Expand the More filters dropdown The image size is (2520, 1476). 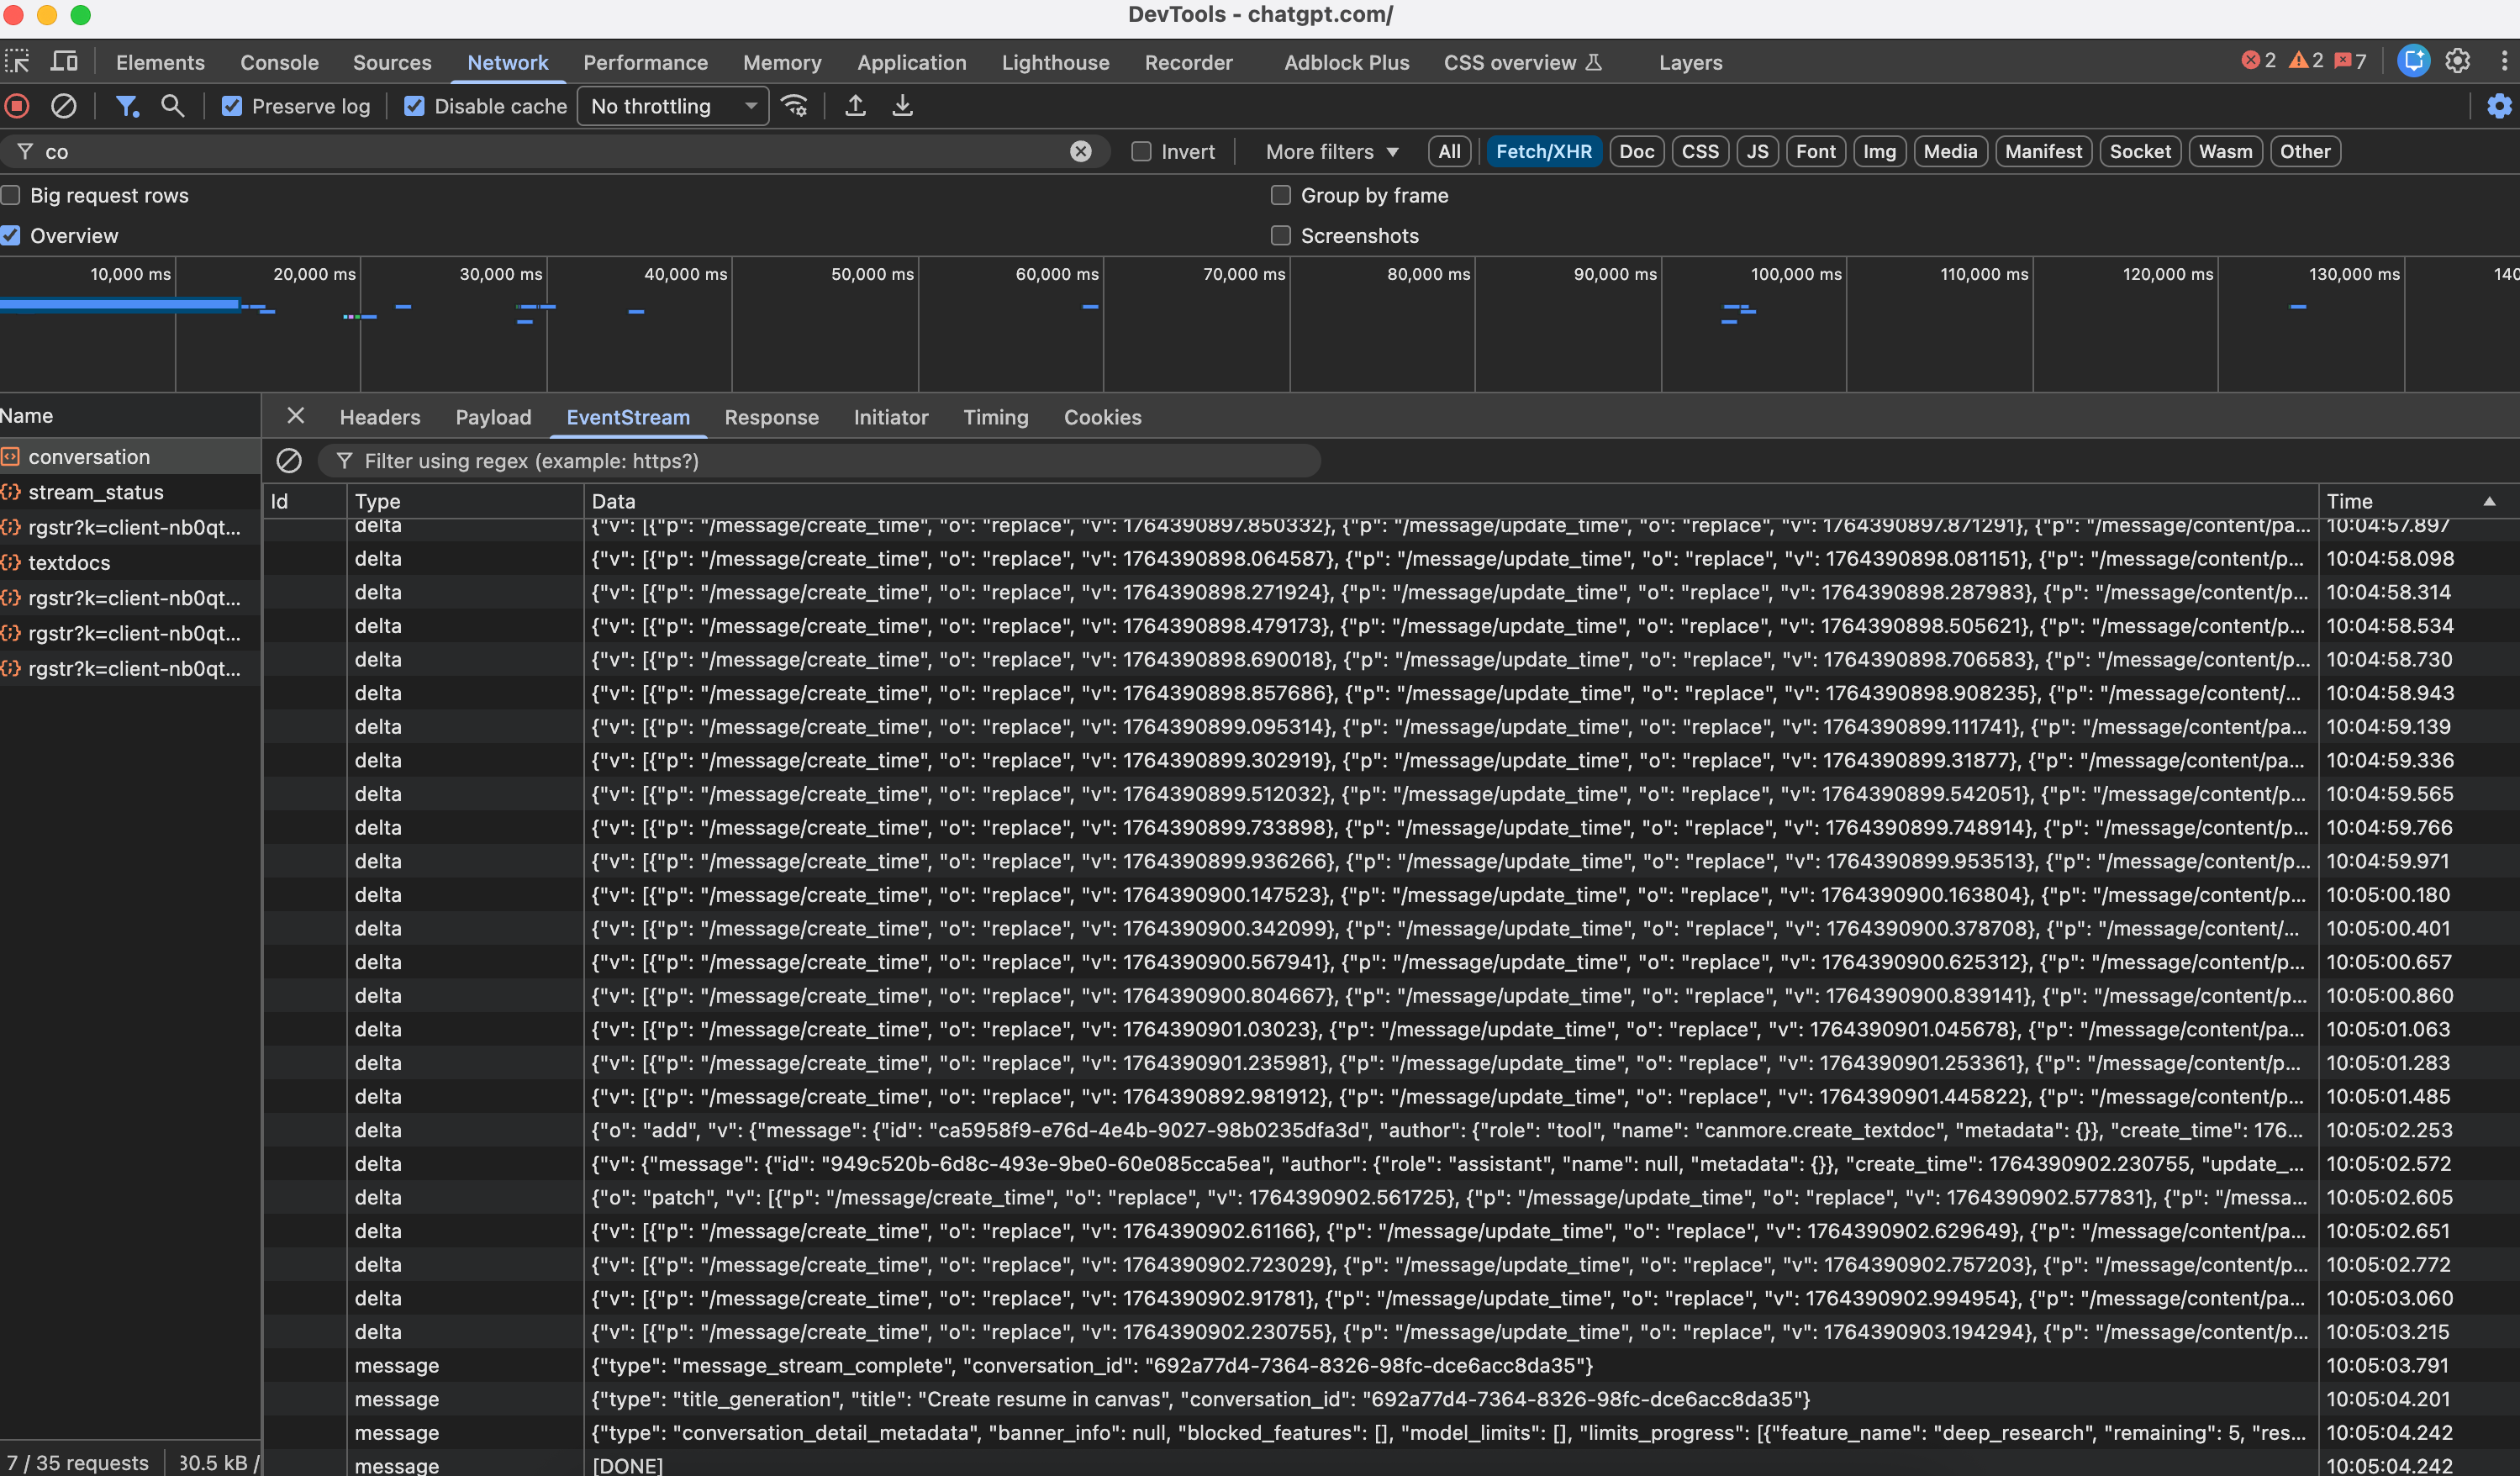1331,152
